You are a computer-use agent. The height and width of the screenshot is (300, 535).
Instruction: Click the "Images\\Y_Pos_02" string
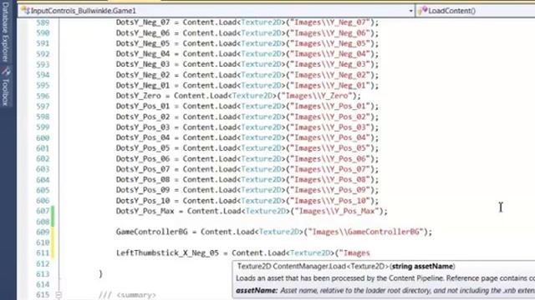point(330,117)
